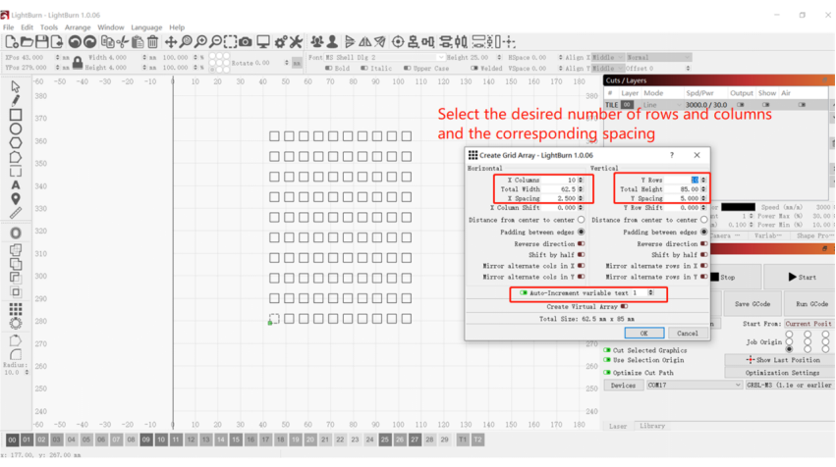Confirm the grid array with OK
The image size is (836, 467).
tap(644, 334)
